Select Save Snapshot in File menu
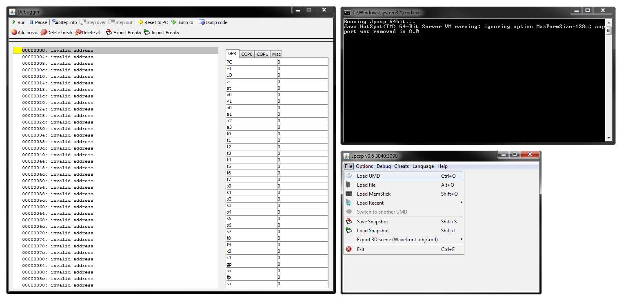Image resolution: width=628 pixels, height=302 pixels. (x=404, y=222)
